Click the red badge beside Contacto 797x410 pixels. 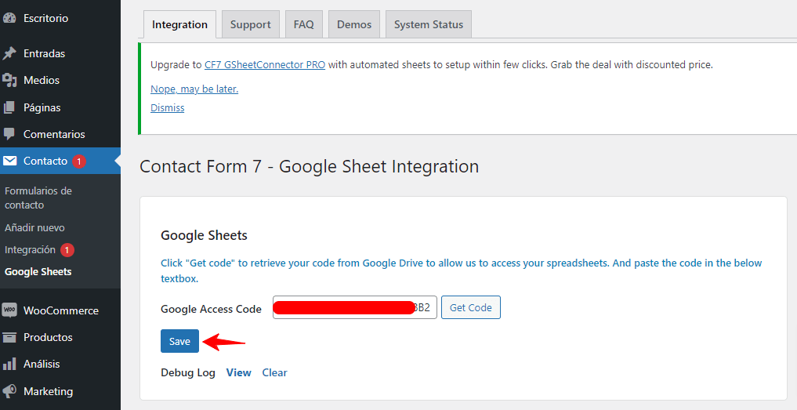pyautogui.click(x=79, y=161)
